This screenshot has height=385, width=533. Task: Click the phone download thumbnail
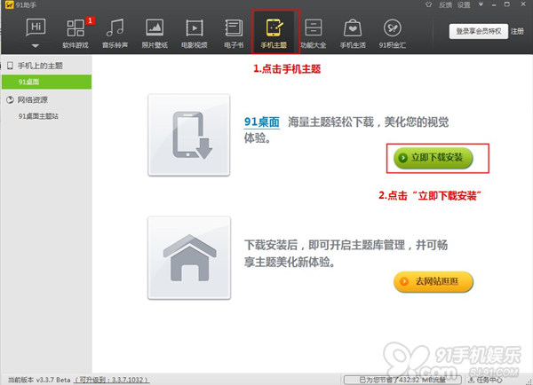[189, 135]
